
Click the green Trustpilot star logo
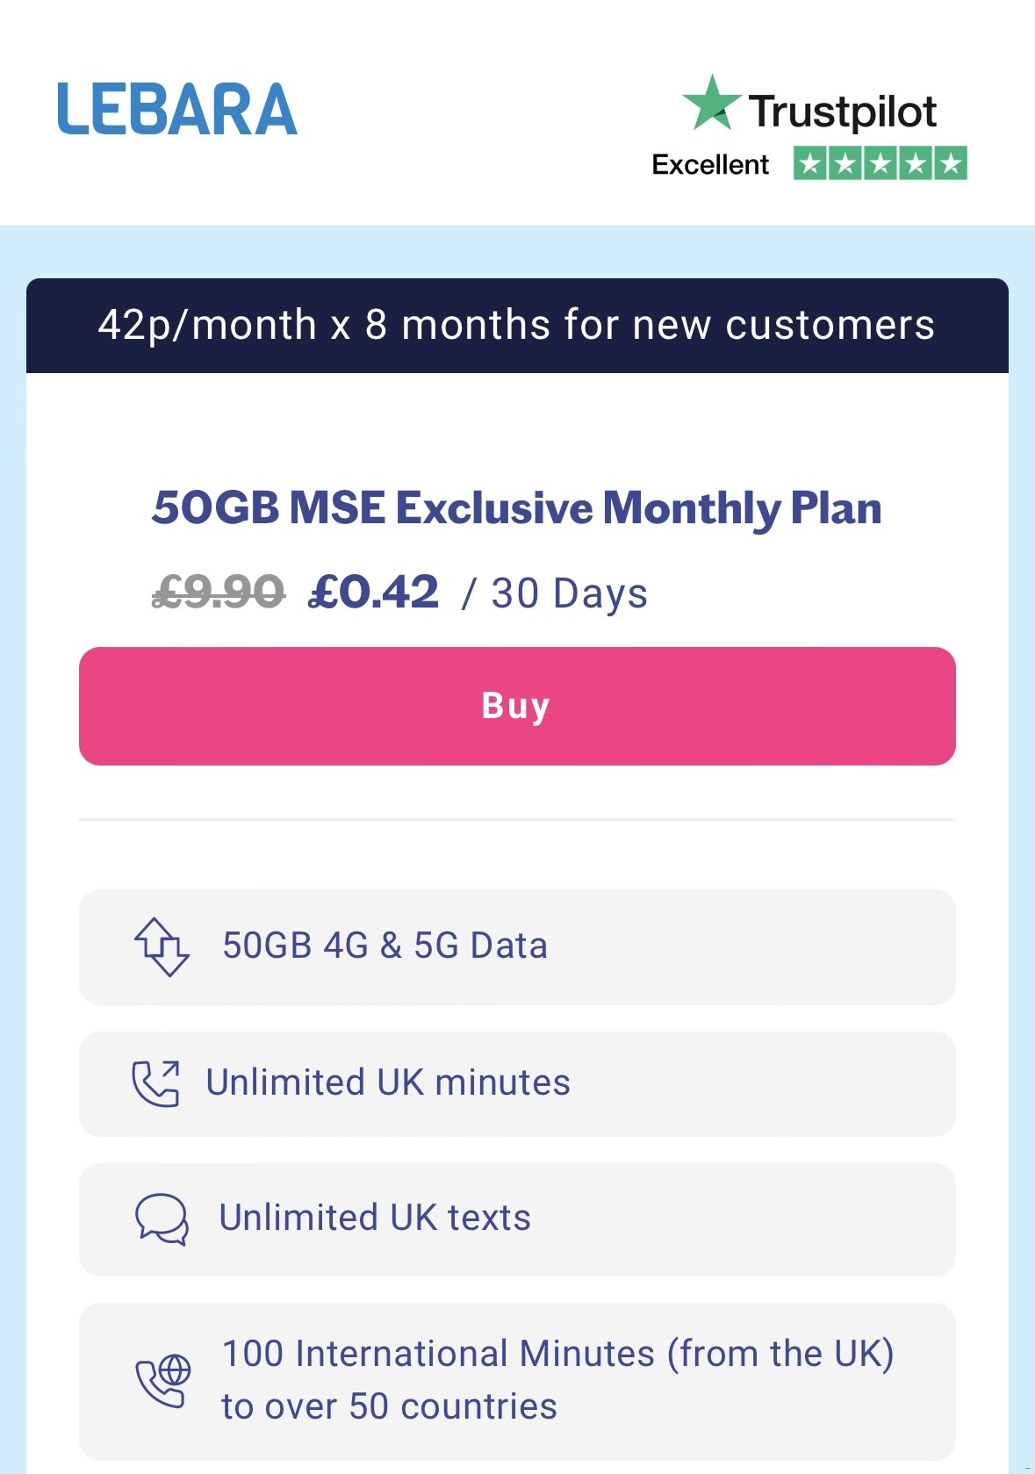coord(711,104)
